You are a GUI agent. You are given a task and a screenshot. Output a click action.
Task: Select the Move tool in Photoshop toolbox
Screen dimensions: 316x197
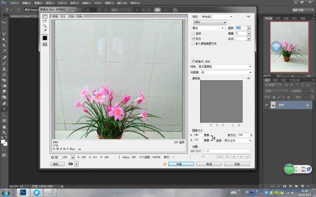click(x=4, y=23)
